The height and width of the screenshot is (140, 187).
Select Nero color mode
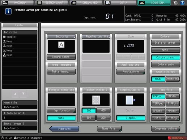coord(166,50)
